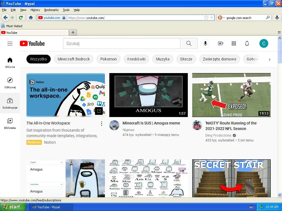282x211 pixels.
Task: Open 'The All-In-One Workspace' ad title
Action: pyautogui.click(x=48, y=123)
